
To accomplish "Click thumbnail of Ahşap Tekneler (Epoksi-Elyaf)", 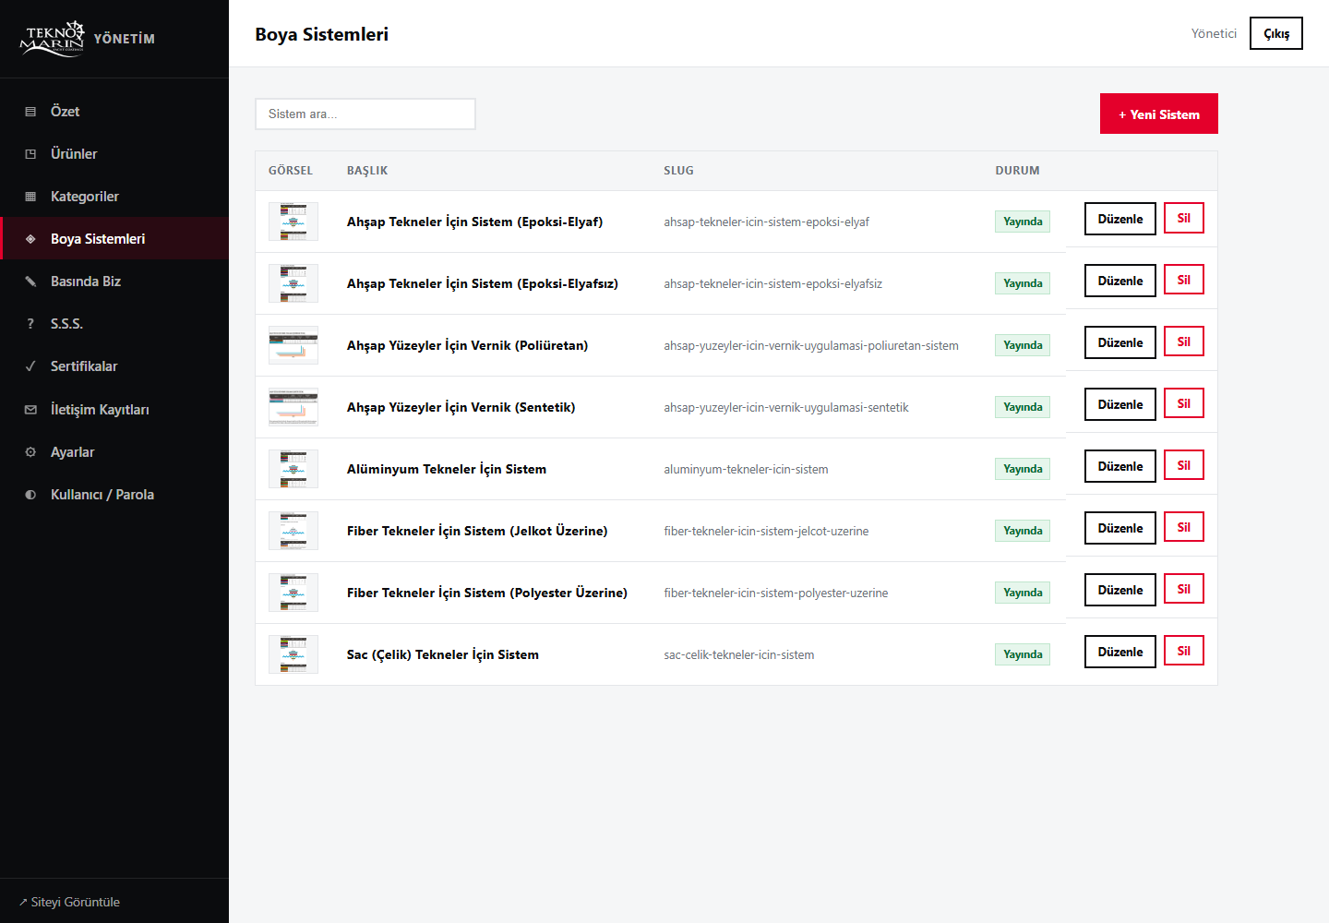I will [293, 222].
